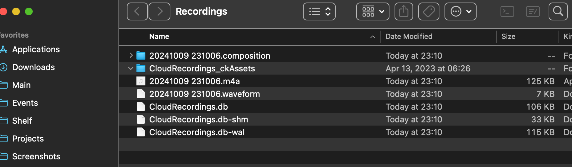Open the ellipsis Action menu dropdown
Image resolution: width=572 pixels, height=167 pixels.
(460, 11)
